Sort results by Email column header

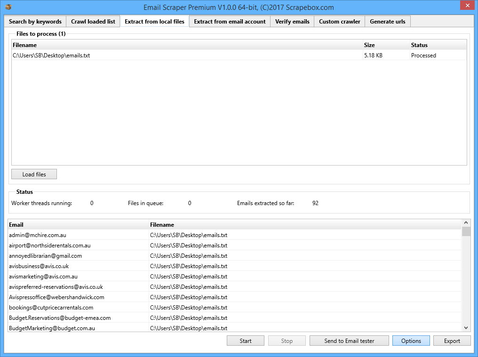(x=79, y=224)
